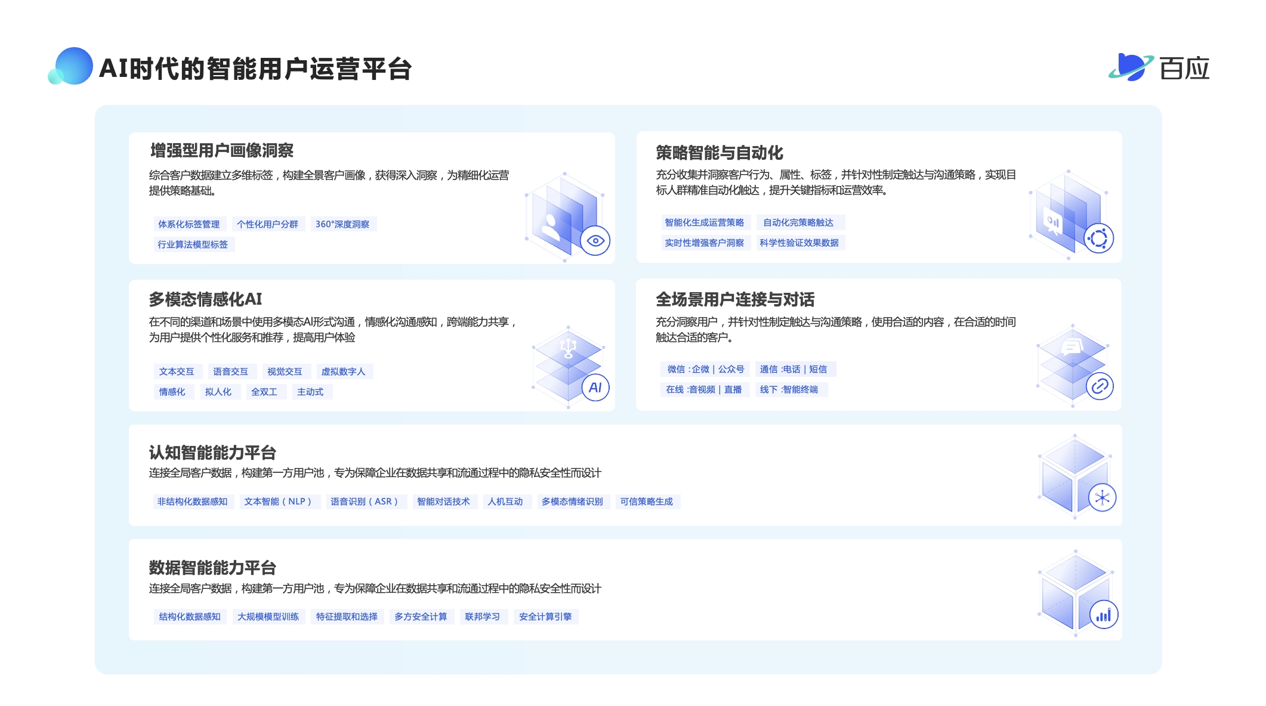Click the 安全计算引擎 tag
This screenshot has width=1266, height=706.
pos(546,617)
